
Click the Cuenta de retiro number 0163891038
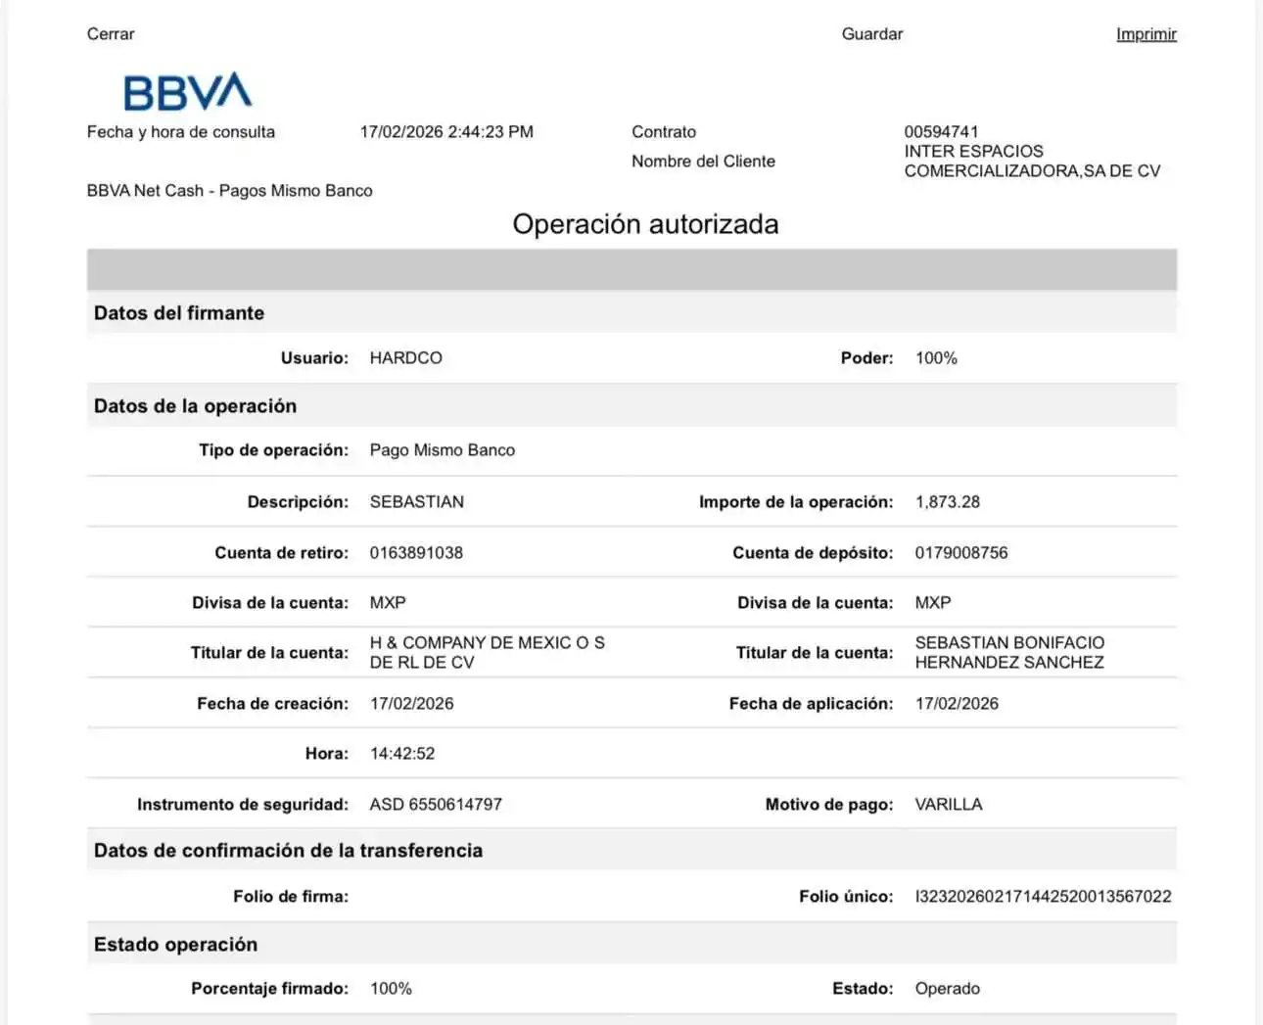(x=416, y=553)
